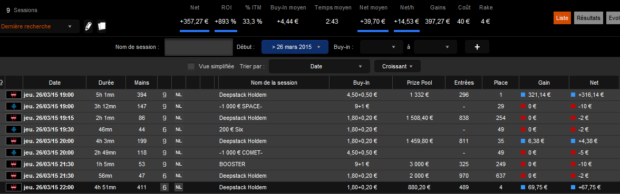Enable the Vue simplifiée checkbox
This screenshot has height=194, width=620.
[x=191, y=67]
